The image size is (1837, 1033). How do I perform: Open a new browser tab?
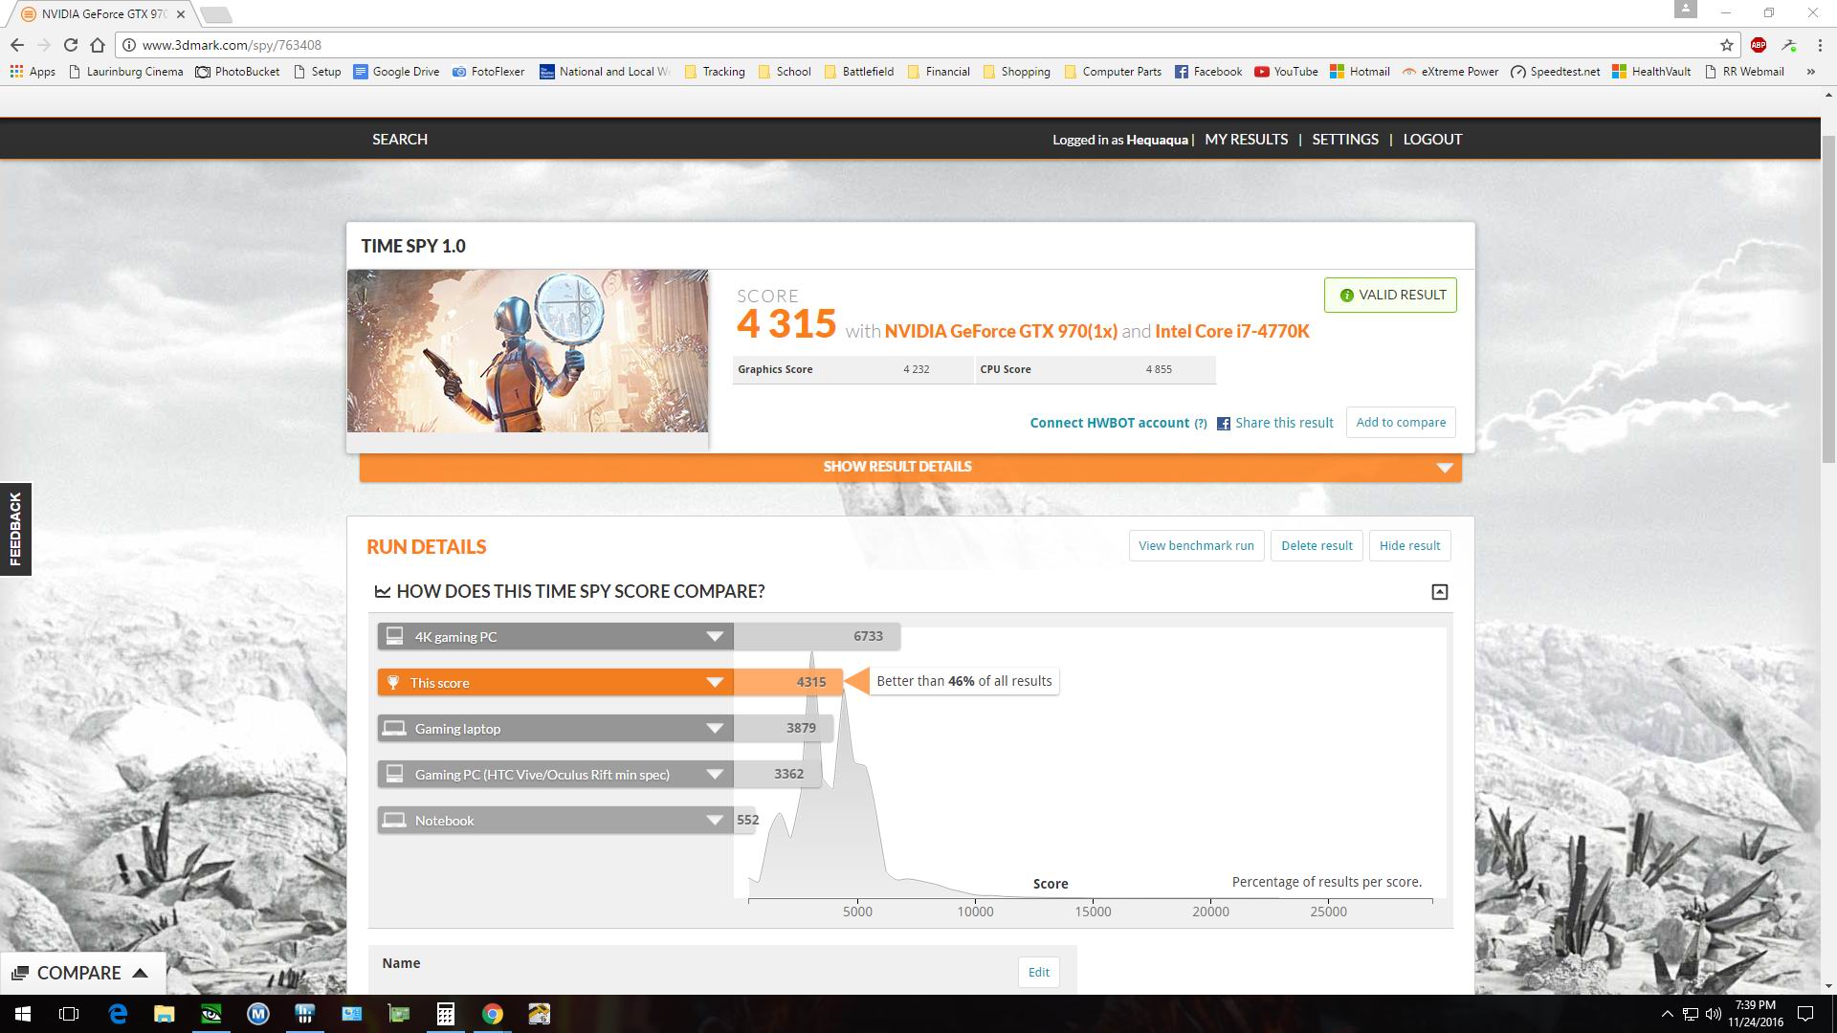pos(216,14)
